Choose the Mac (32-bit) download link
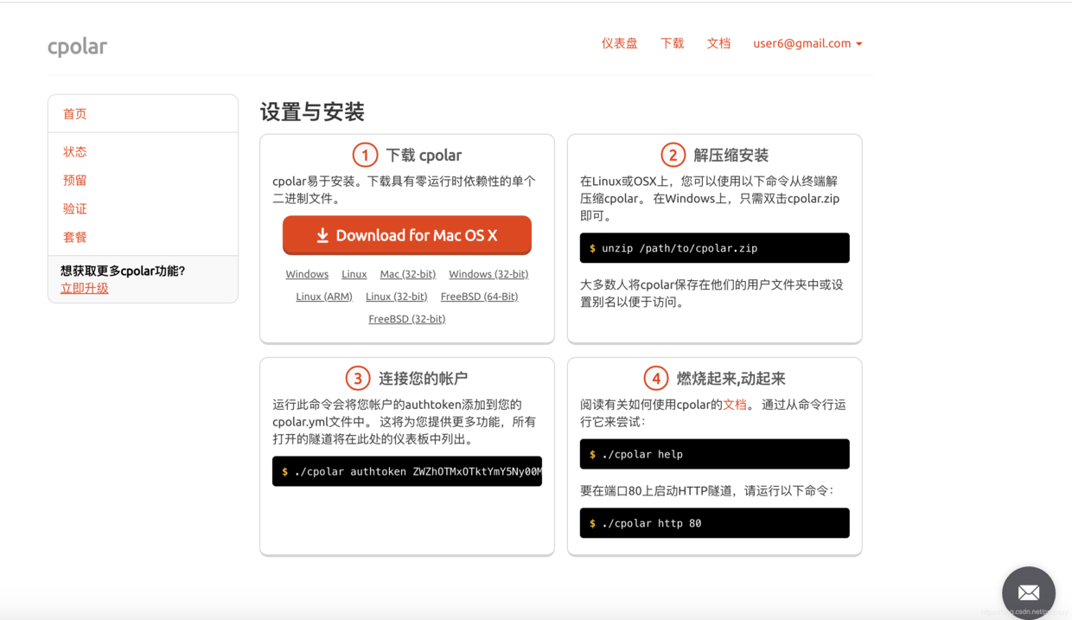Viewport: 1072px width, 620px height. (408, 274)
